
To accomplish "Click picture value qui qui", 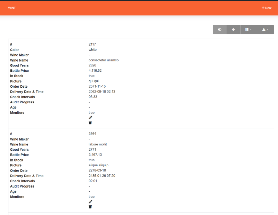I will (x=93, y=81).
